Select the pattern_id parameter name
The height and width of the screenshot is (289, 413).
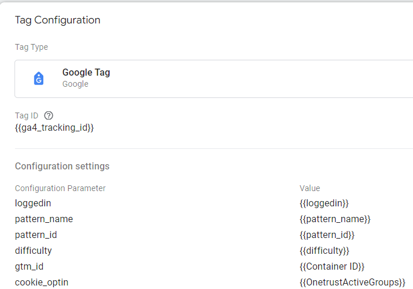[x=36, y=234]
